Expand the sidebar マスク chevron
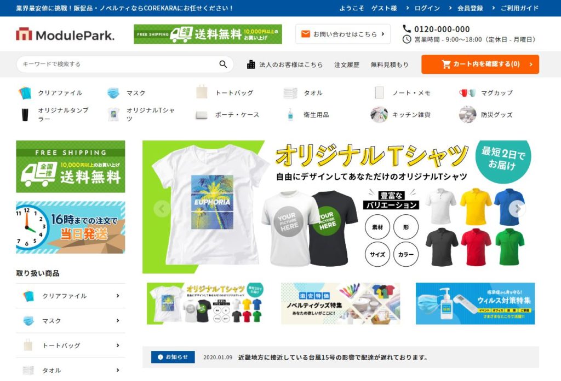The width and height of the screenshot is (561, 381). tap(118, 321)
